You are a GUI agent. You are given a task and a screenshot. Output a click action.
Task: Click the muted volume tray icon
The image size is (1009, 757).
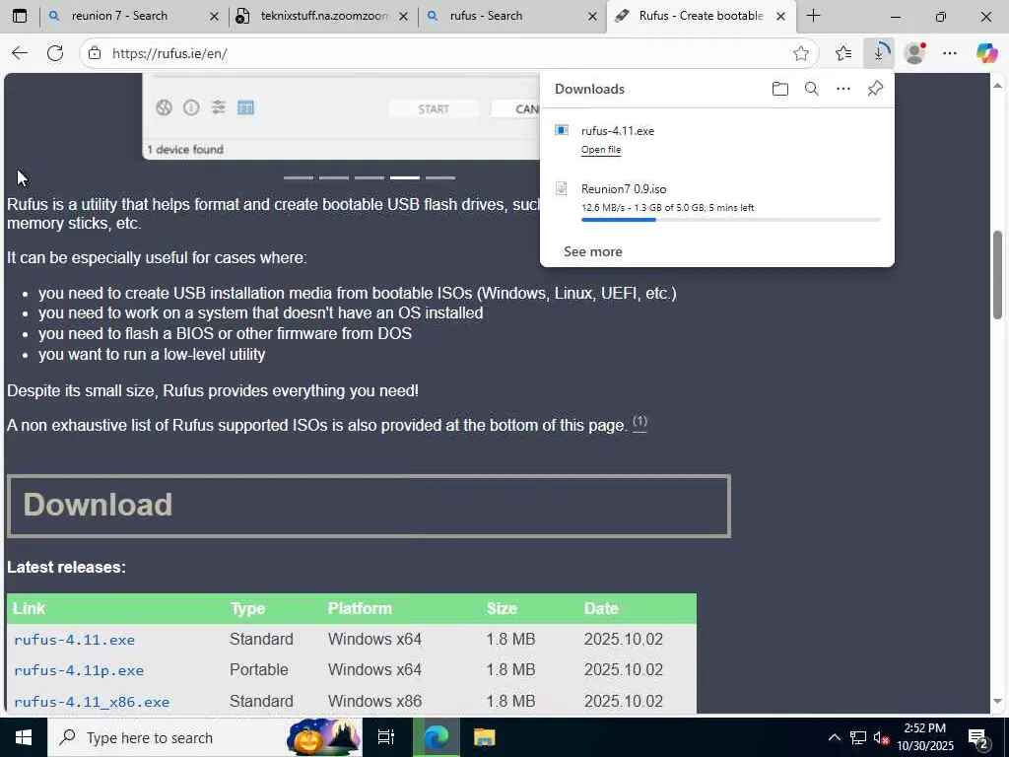(x=881, y=737)
